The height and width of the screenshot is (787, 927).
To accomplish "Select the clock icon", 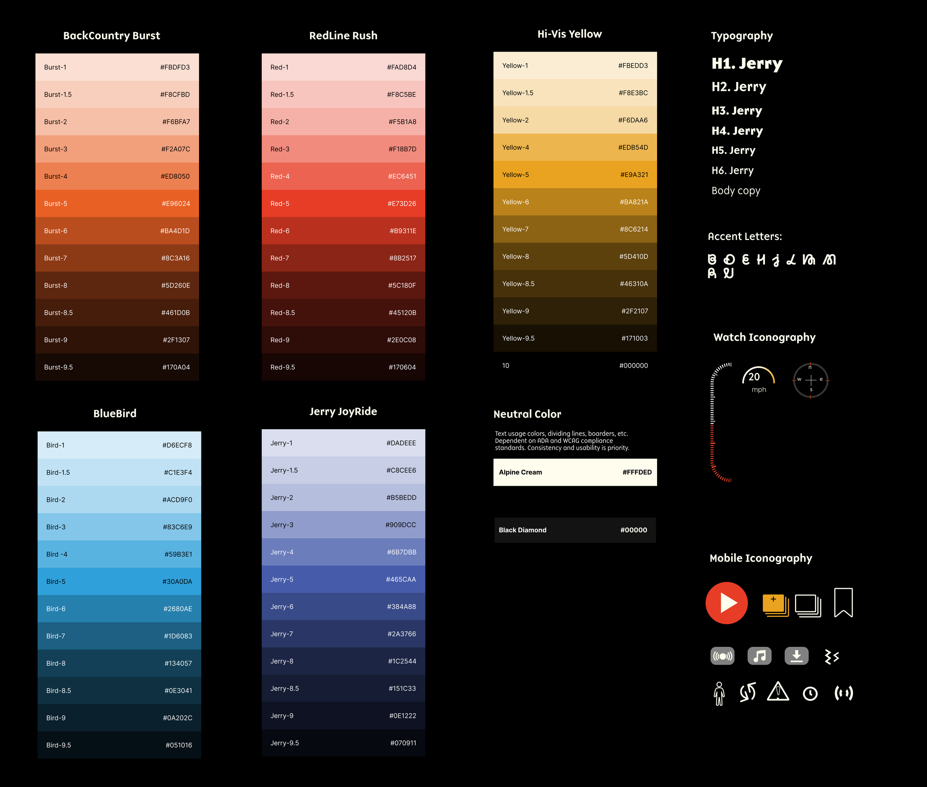I will pos(810,693).
